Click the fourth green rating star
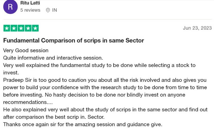 [28, 28]
